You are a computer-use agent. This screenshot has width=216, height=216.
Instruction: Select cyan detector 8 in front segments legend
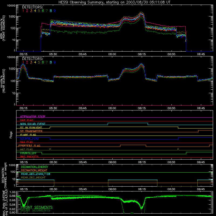[51, 11]
